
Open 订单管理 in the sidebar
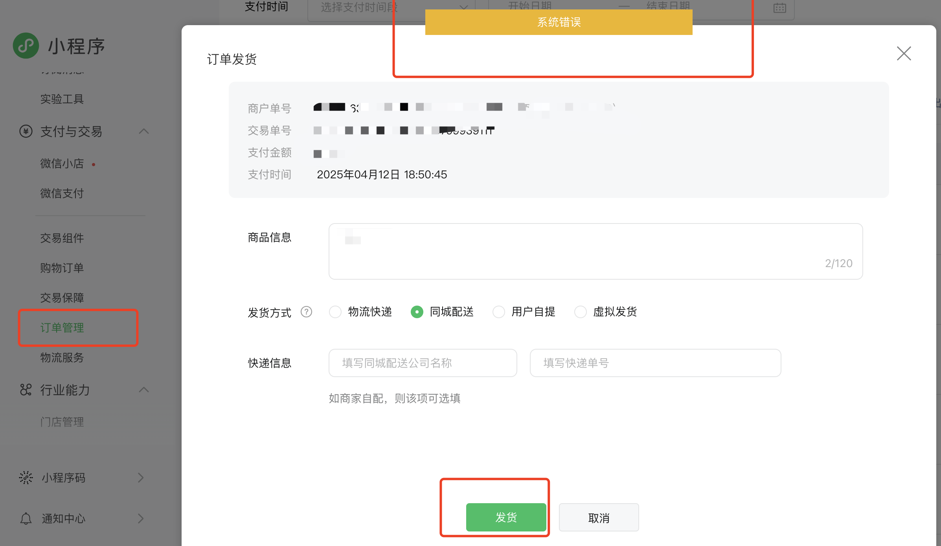click(x=62, y=328)
